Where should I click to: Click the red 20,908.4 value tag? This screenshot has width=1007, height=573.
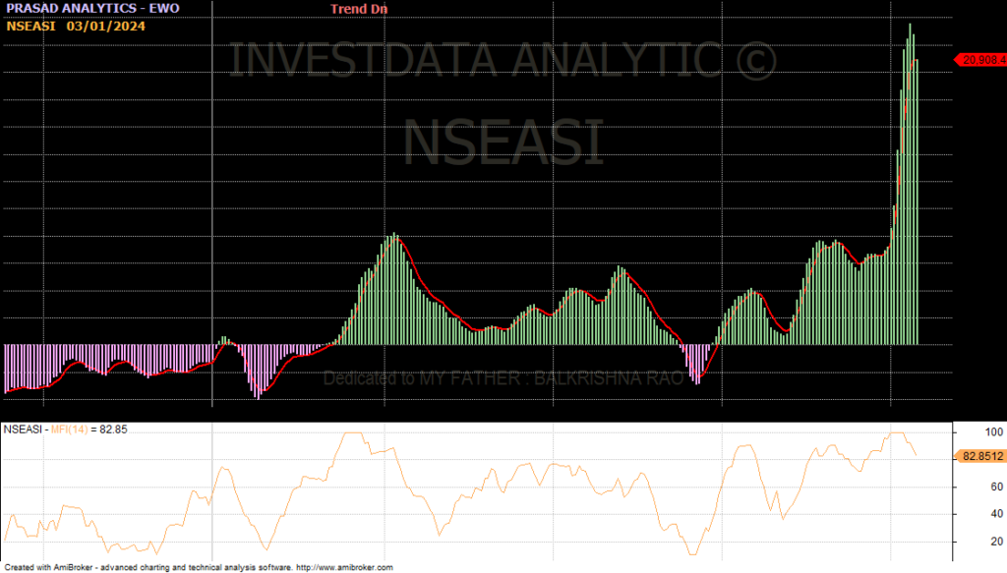(979, 60)
